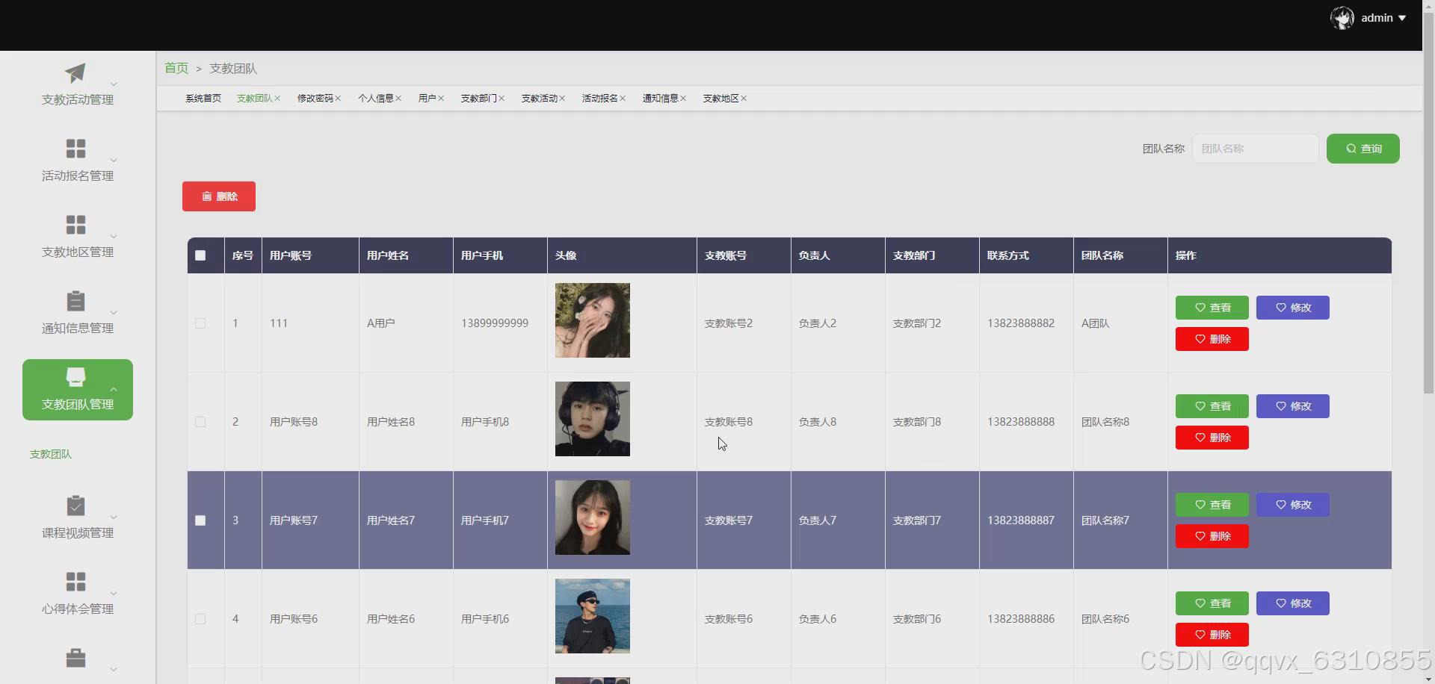Open 支教团队 submenu item in sidebar
This screenshot has height=684, width=1435.
(51, 454)
